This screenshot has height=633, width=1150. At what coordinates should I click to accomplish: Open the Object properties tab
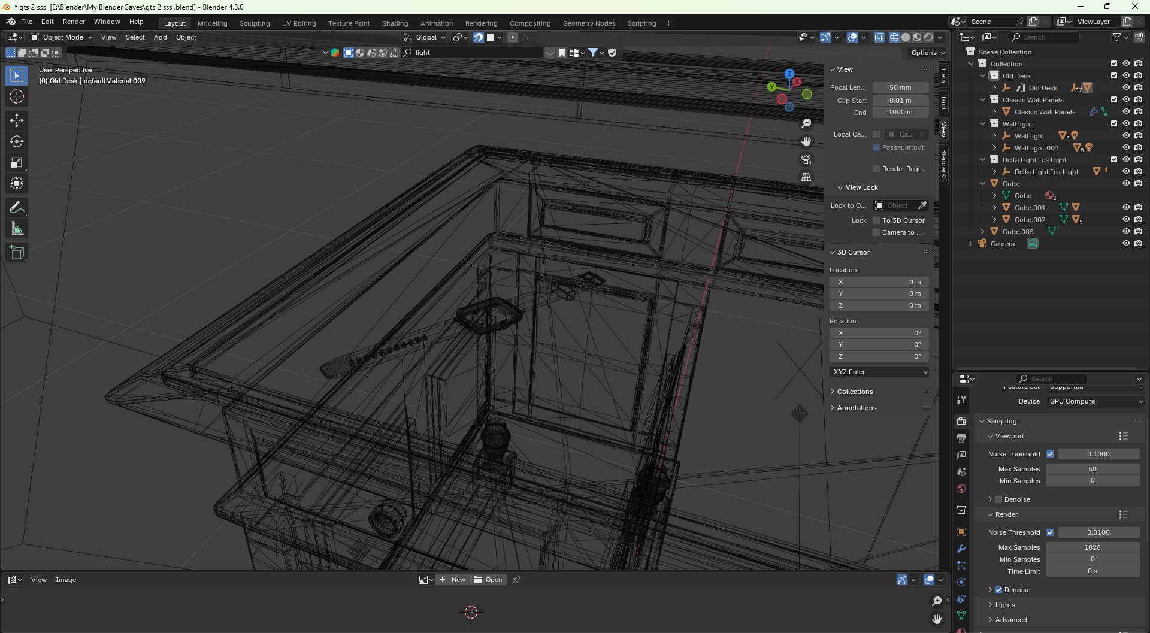[961, 532]
